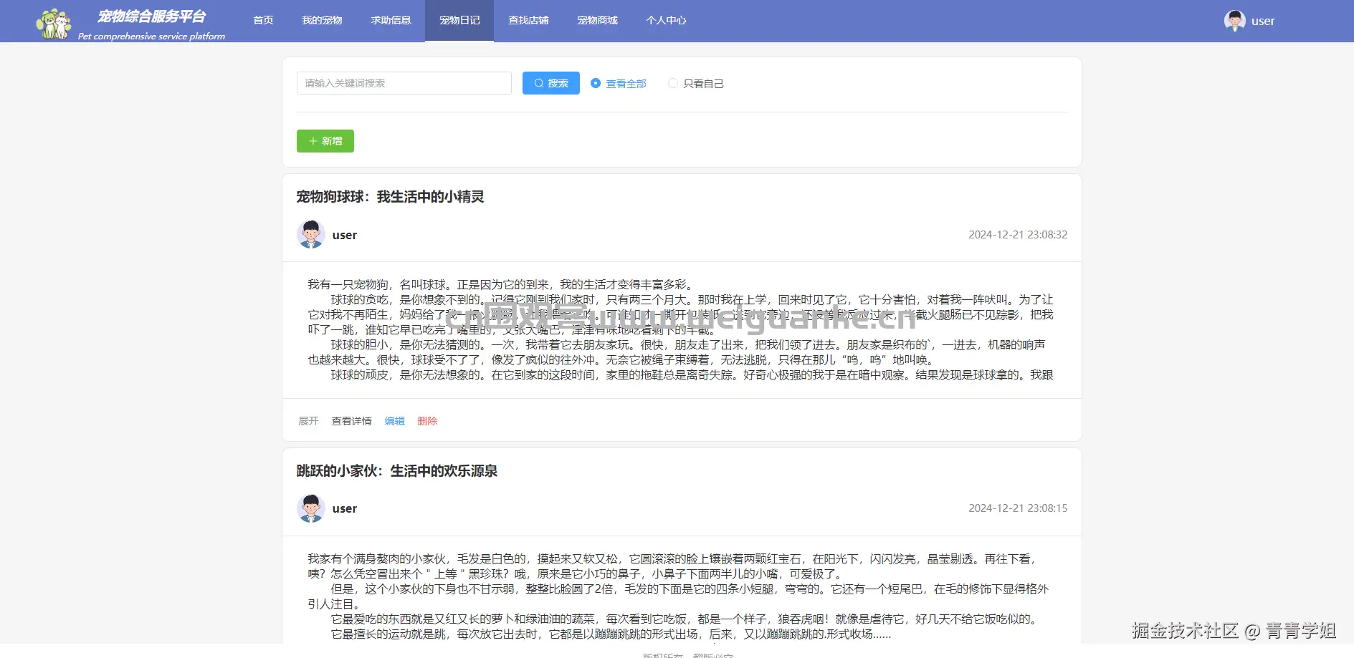Click the timestamp 2024-12-21 23:08:15
The width and height of the screenshot is (1354, 658).
1018,508
